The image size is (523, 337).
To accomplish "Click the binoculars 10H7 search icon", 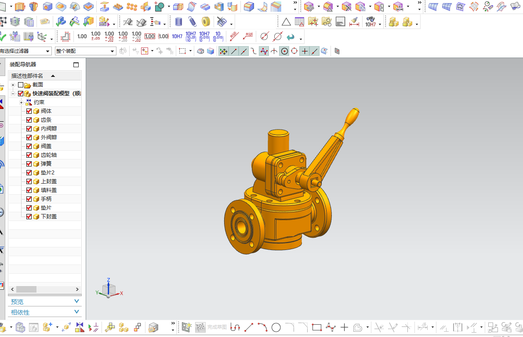I will [370, 22].
